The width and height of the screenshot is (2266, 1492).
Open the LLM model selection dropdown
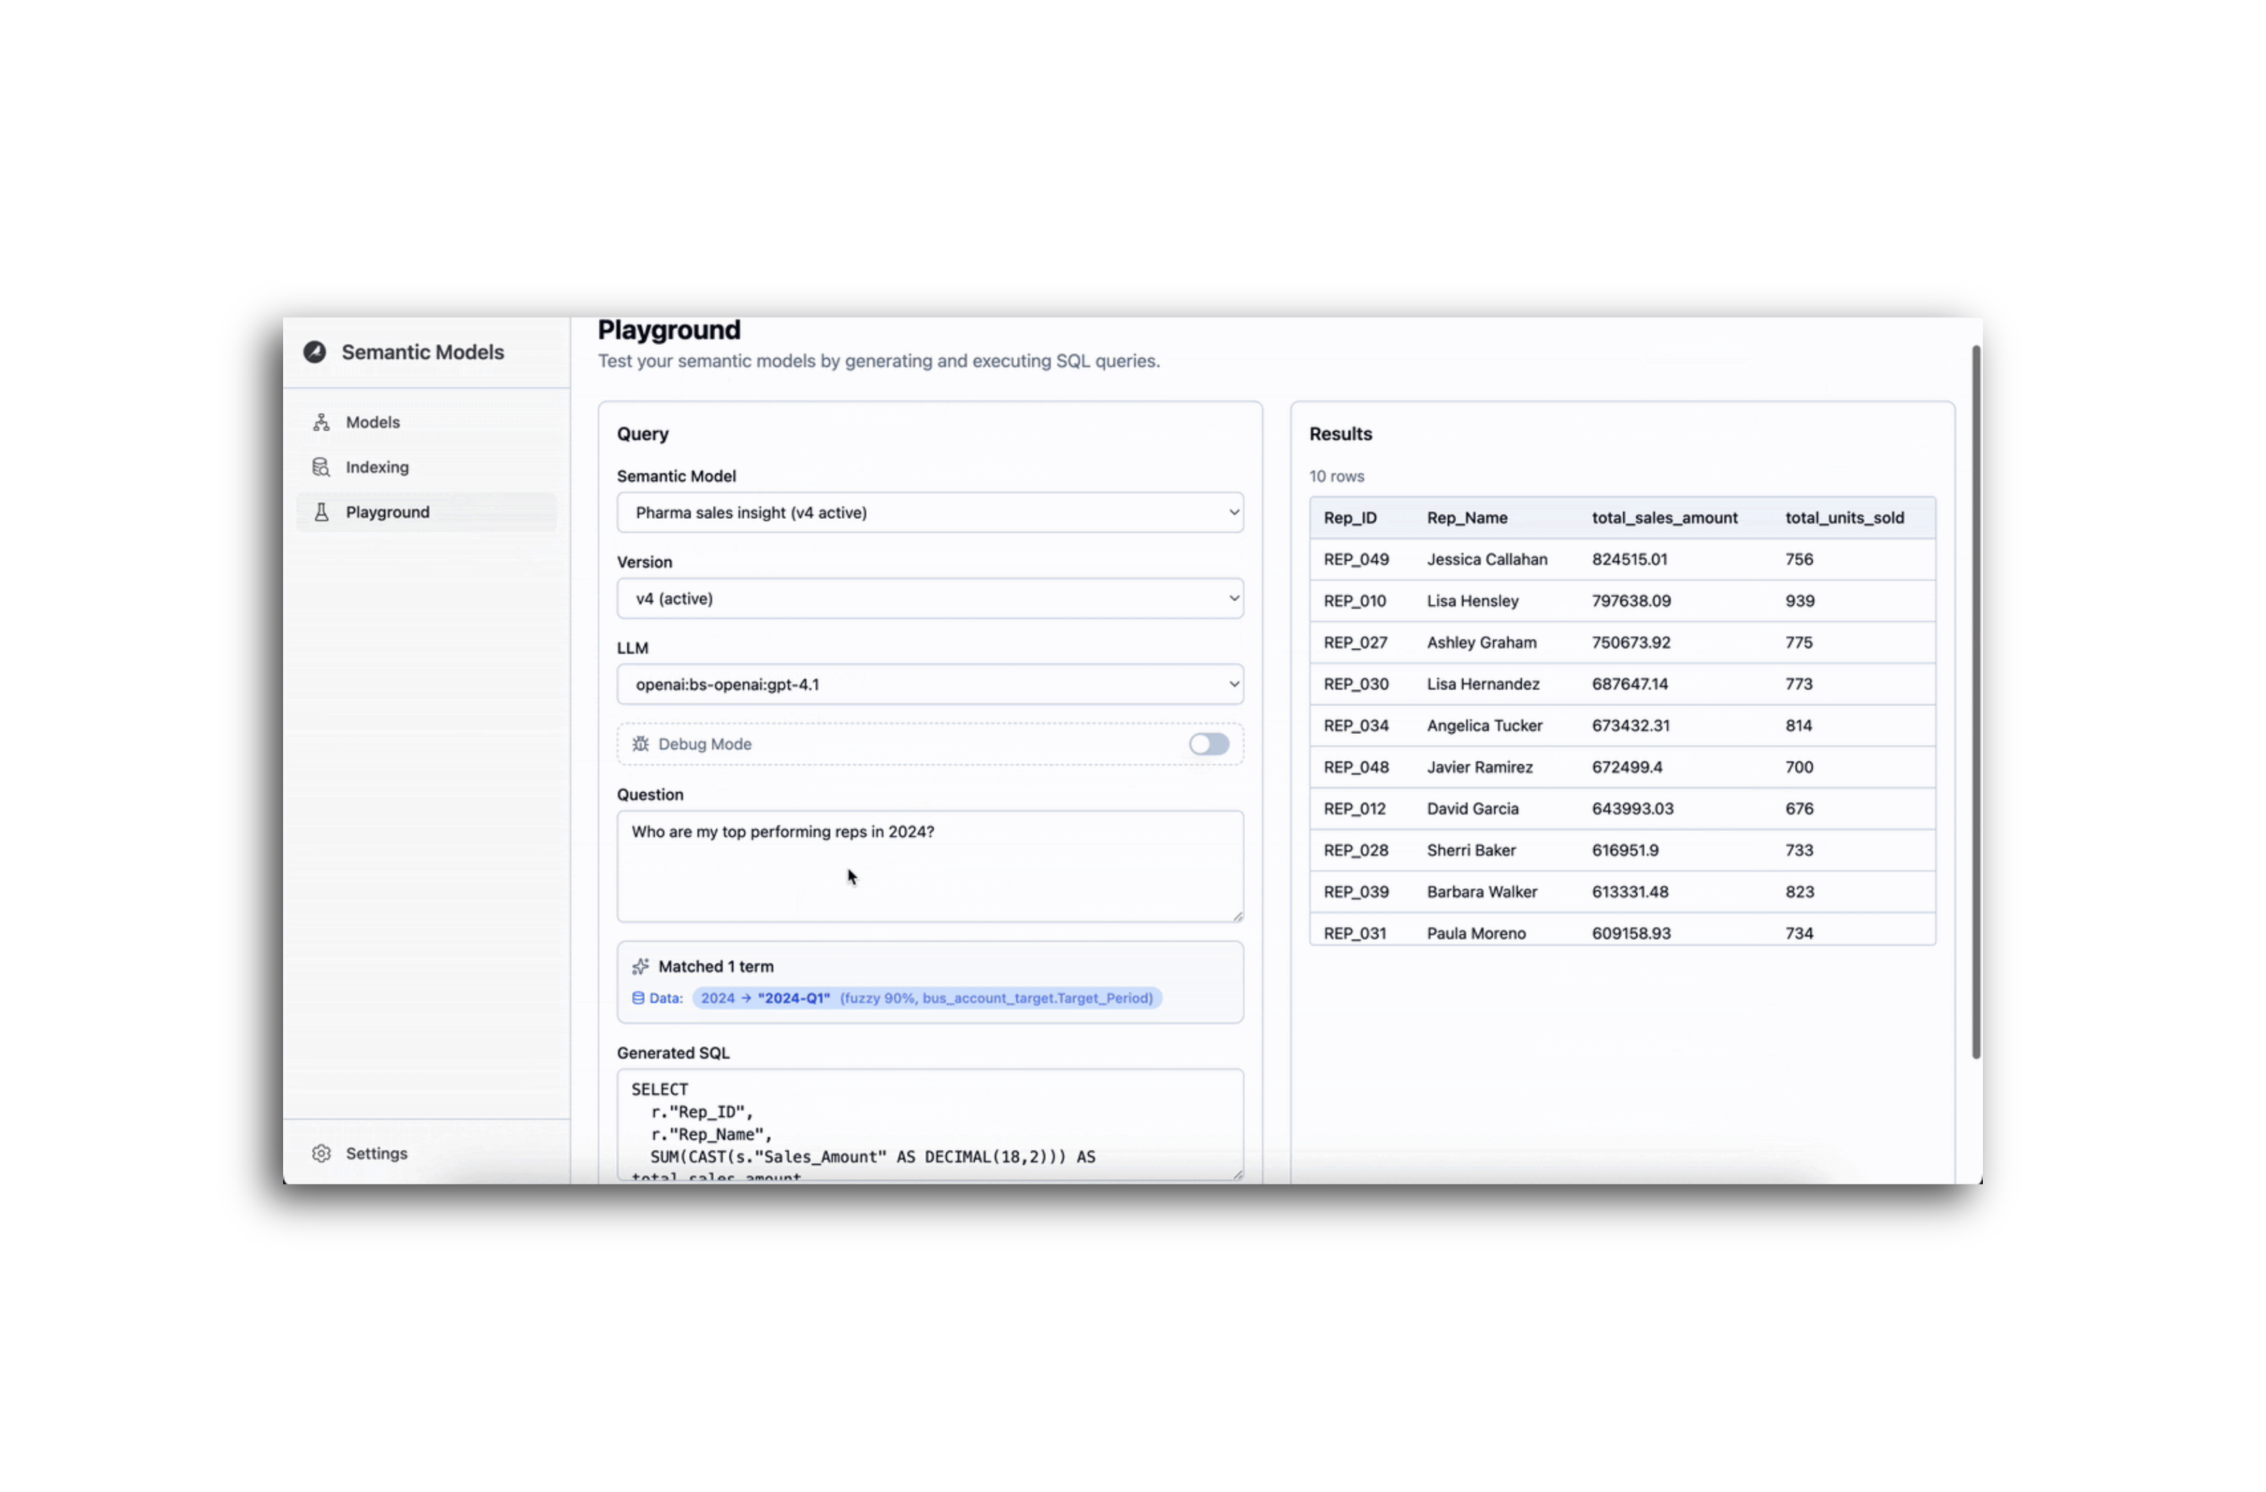pos(929,685)
